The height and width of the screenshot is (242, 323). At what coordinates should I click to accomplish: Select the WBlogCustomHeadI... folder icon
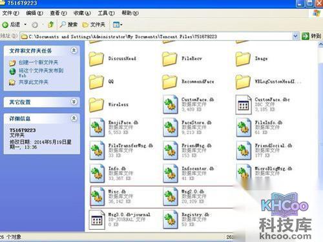(243, 81)
